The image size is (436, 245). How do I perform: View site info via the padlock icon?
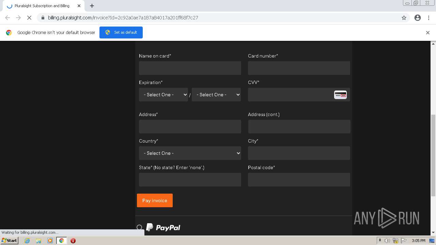tap(43, 18)
